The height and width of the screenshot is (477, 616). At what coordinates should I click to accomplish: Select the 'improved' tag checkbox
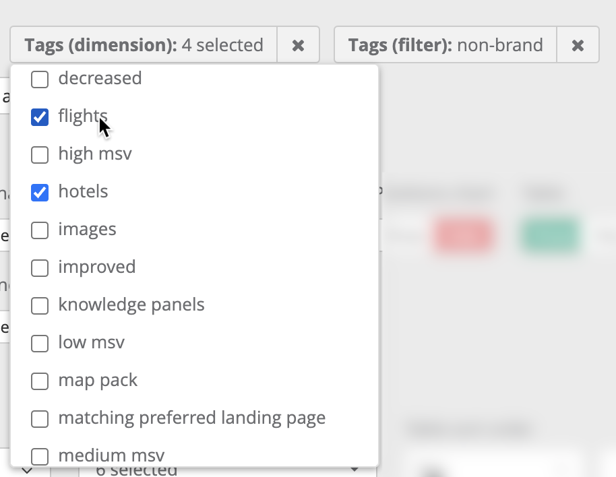point(40,268)
